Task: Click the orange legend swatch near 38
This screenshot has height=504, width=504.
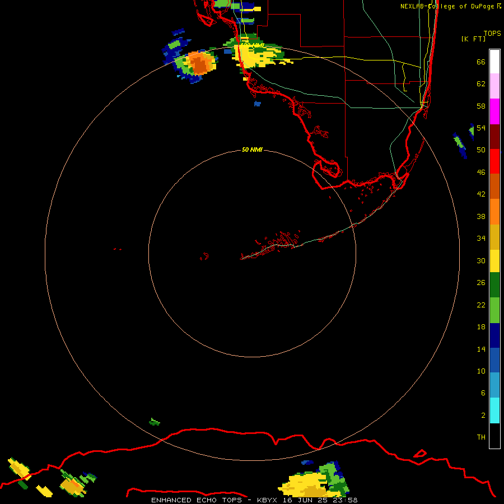Action: [494, 212]
